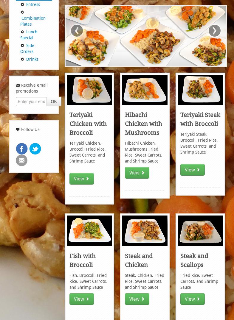Screen dimensions: 234x320
Task: Open the Drinks category
Action: click(x=32, y=59)
